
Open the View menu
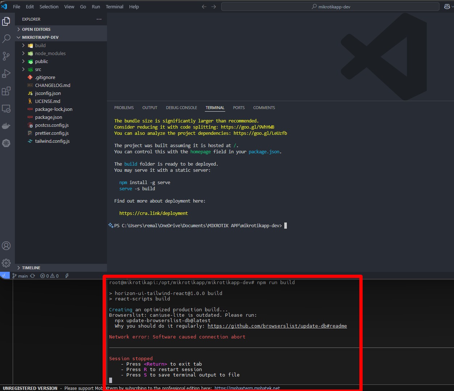69,7
